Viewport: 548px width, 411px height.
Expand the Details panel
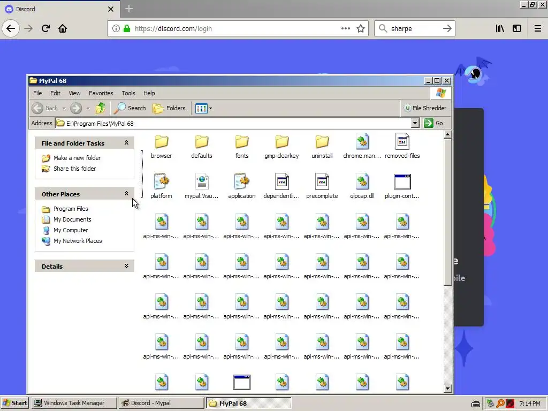tap(126, 266)
